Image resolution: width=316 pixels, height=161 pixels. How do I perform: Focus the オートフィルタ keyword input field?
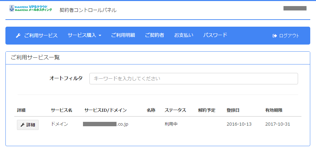click(x=193, y=79)
